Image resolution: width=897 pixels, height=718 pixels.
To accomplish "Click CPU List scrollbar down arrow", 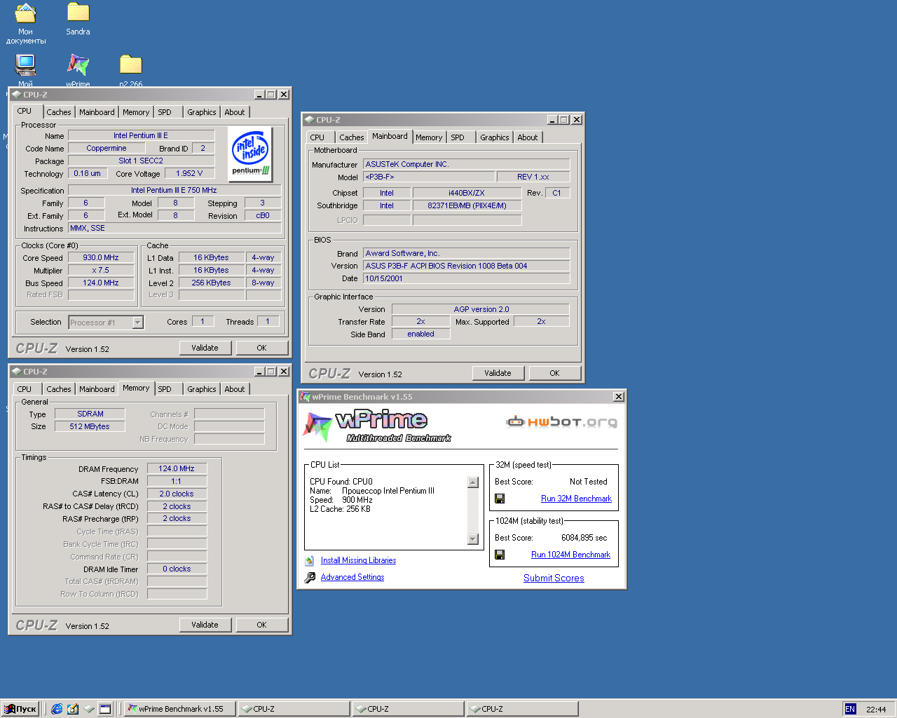I will point(473,539).
